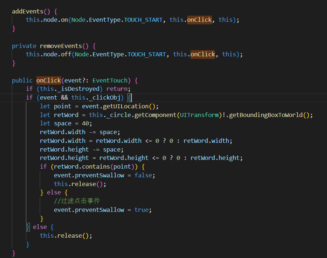Click the contains method call
Image resolution: width=327 pixels, height=258 pixels.
(x=96, y=166)
